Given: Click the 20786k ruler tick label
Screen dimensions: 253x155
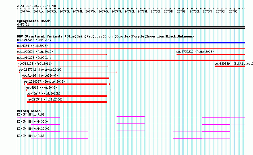Looking at the screenshot, I should click(234, 11).
